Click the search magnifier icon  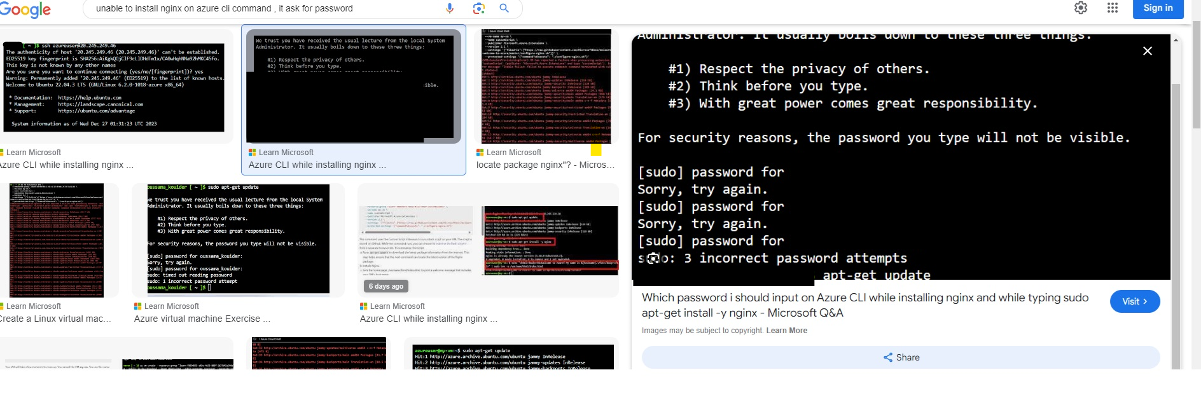pos(504,8)
